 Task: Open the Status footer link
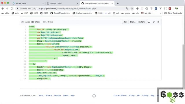click(66, 95)
